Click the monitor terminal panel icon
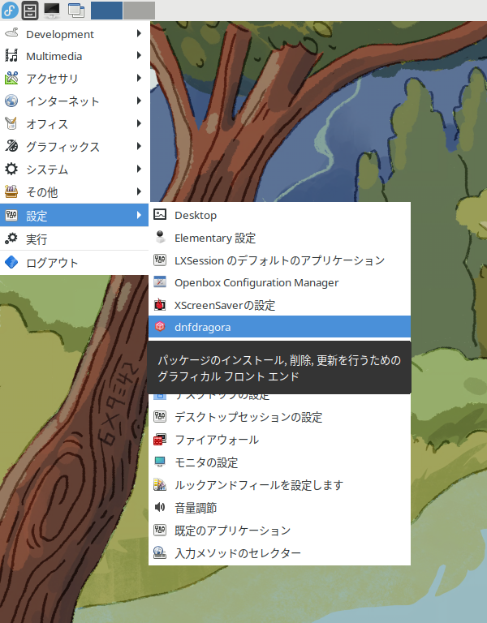Viewport: 487px width, 623px height. click(52, 10)
